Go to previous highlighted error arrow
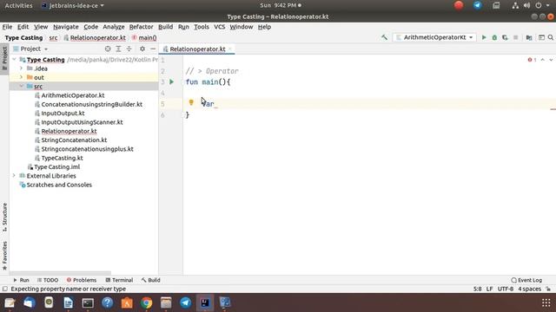The height and width of the screenshot is (312, 556). (542, 60)
